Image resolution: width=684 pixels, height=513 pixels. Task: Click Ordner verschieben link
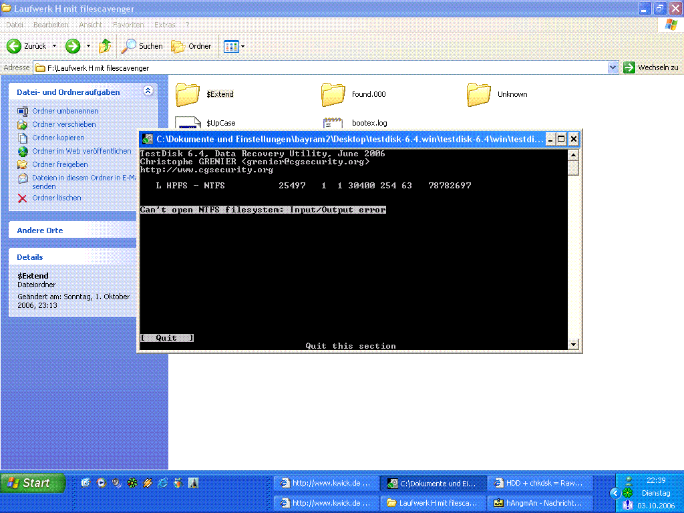(63, 124)
